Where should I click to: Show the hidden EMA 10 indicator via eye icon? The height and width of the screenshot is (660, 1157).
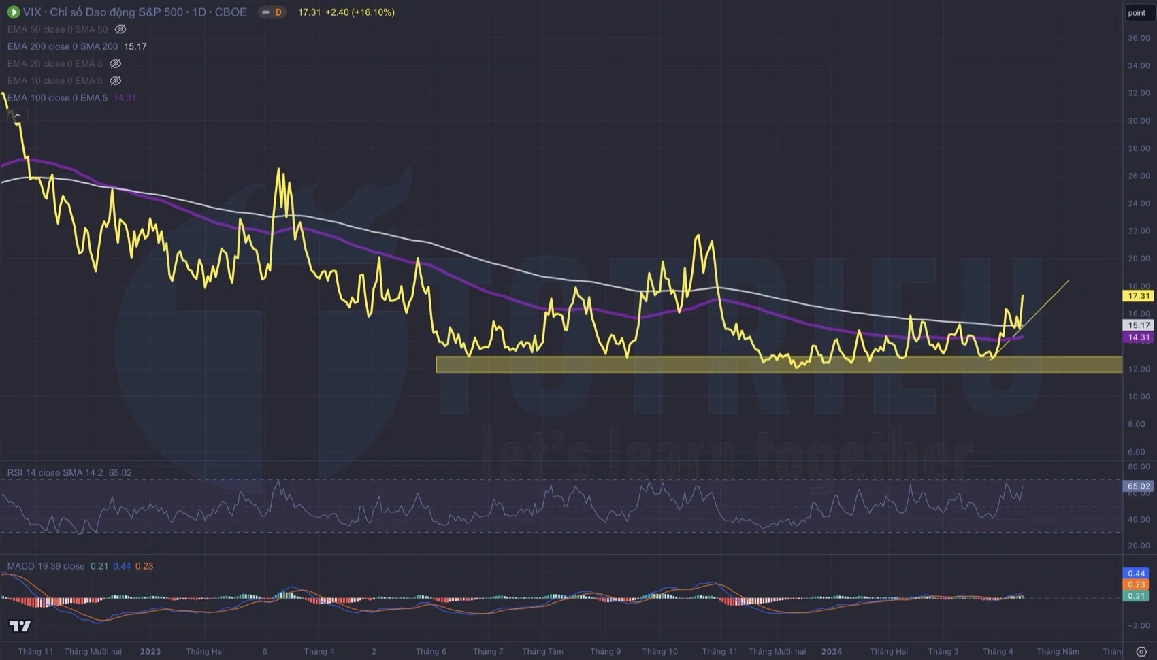pyautogui.click(x=116, y=80)
